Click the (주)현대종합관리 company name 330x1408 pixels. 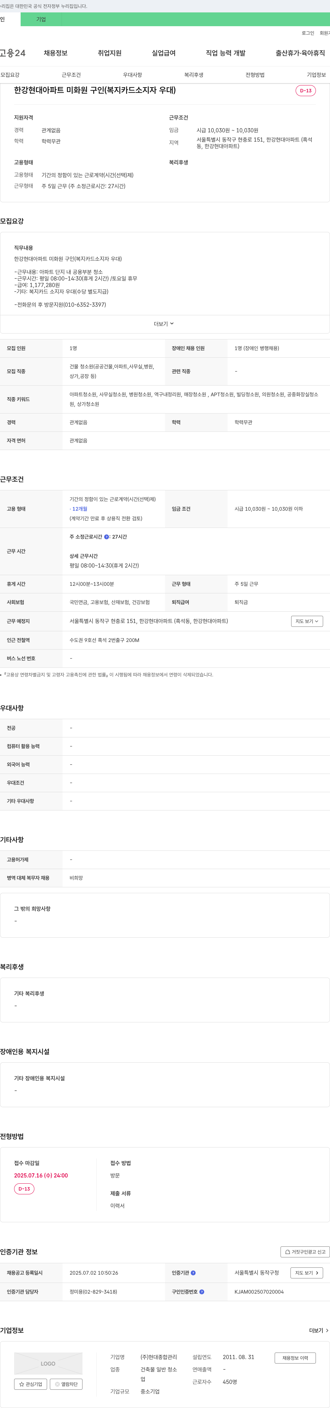(x=159, y=1357)
